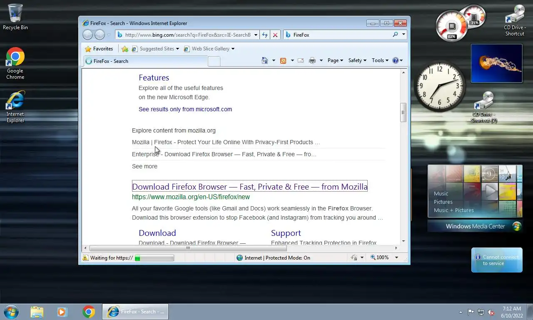Open the Help question mark menu
Screen dimensions: 533x320
click(x=398, y=60)
